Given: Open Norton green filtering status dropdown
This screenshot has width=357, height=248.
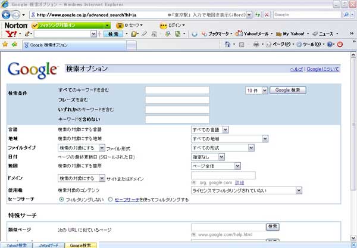Looking at the screenshot, I should click(x=107, y=25).
